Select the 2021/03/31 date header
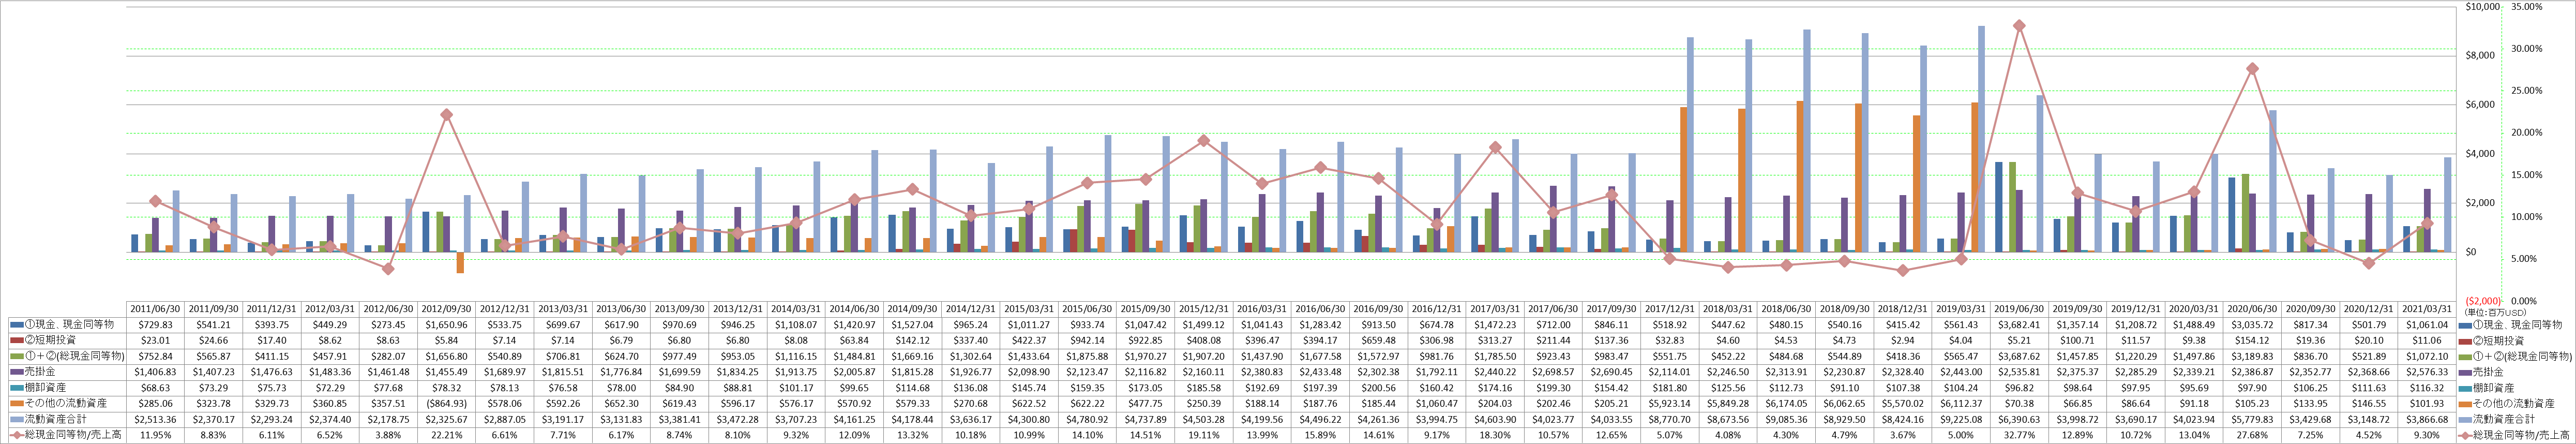Viewport: 2576px width, 444px height. tap(2428, 309)
